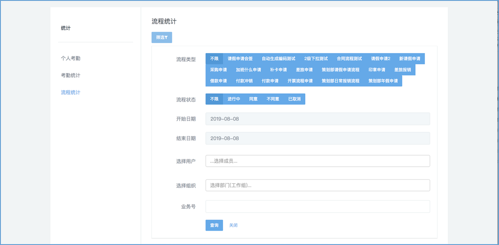This screenshot has width=499, height=245.
Task: Choose 合同流程测试 process type
Action: [349, 59]
